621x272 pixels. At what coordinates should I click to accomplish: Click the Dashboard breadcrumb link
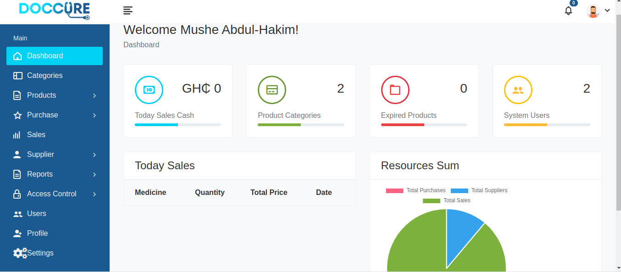click(141, 45)
